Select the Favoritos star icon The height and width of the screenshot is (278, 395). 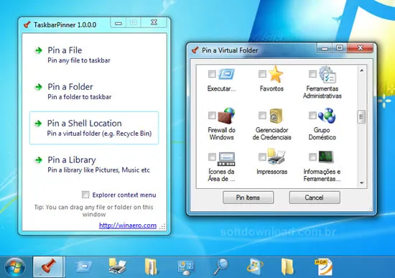275,74
